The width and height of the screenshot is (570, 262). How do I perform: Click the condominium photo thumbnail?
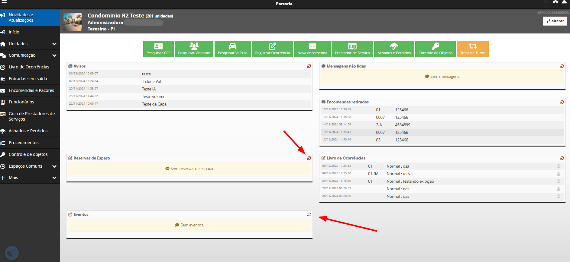tap(73, 22)
